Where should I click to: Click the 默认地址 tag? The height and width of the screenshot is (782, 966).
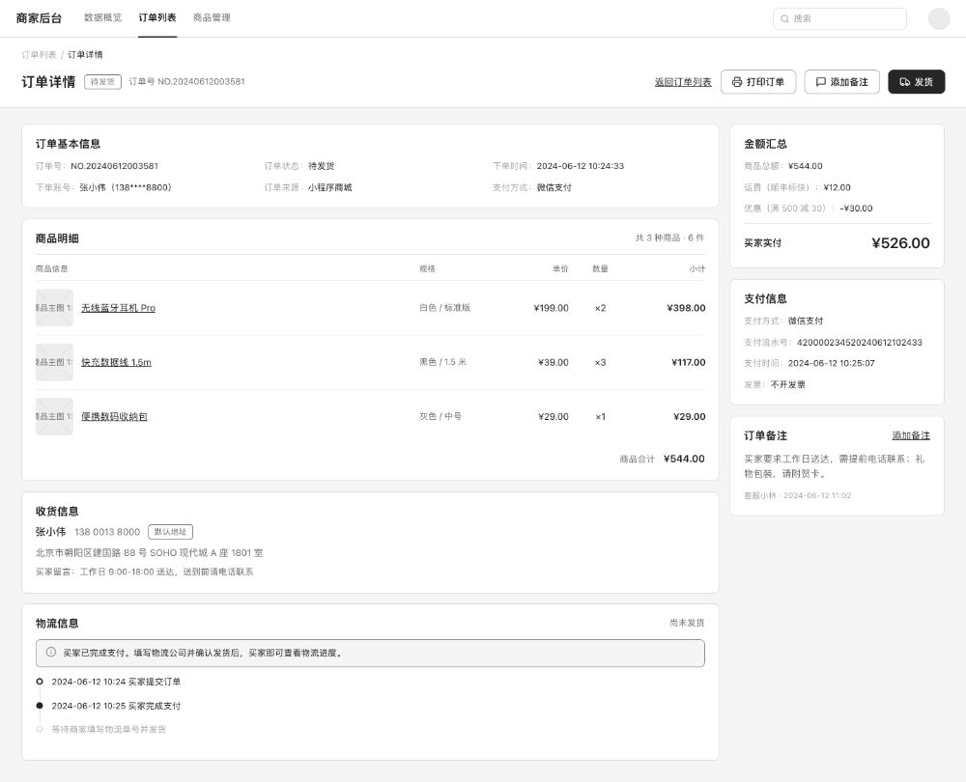171,532
